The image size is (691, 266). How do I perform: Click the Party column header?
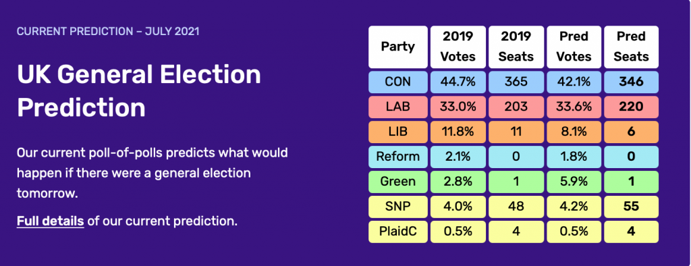[398, 47]
